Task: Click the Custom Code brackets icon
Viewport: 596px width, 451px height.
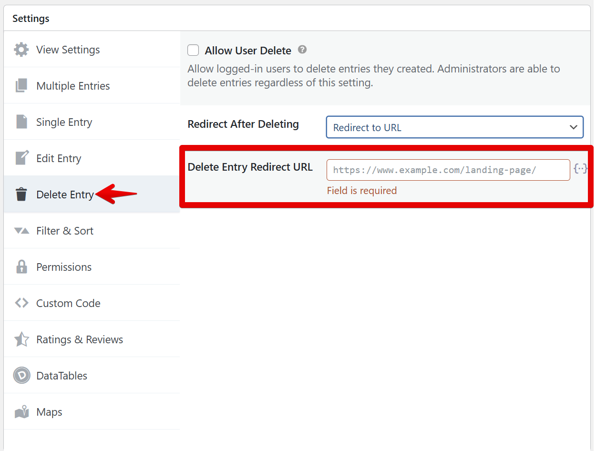Action: pos(21,303)
